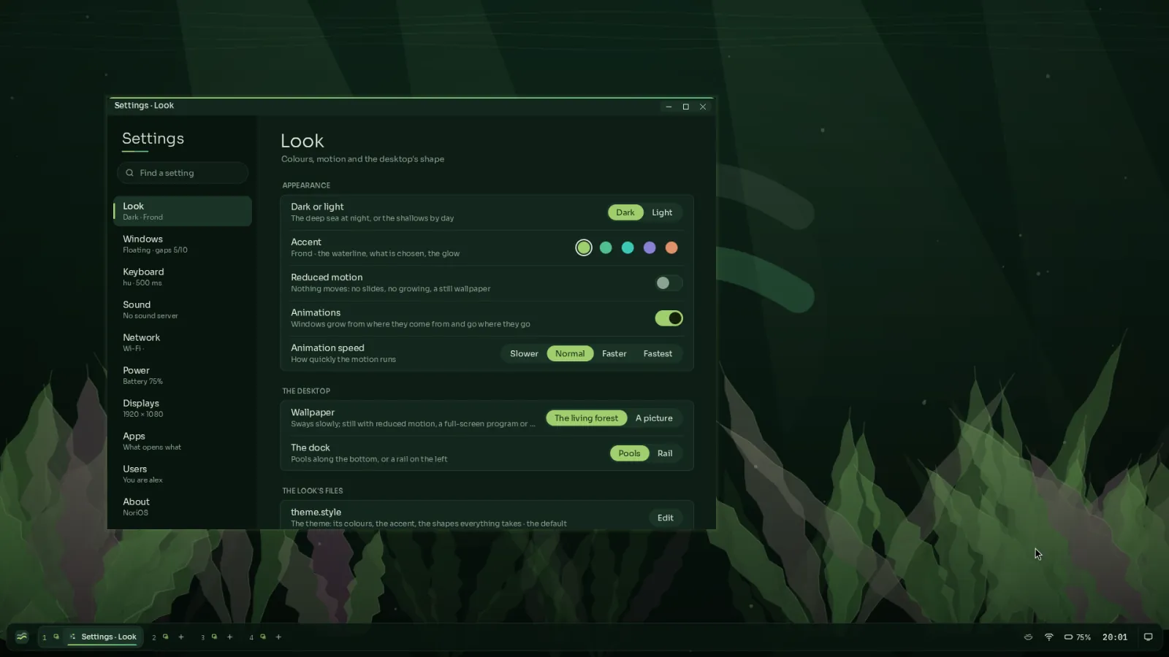1169x657 pixels.
Task: Click the 20:01 clock in the dock
Action: click(1115, 637)
